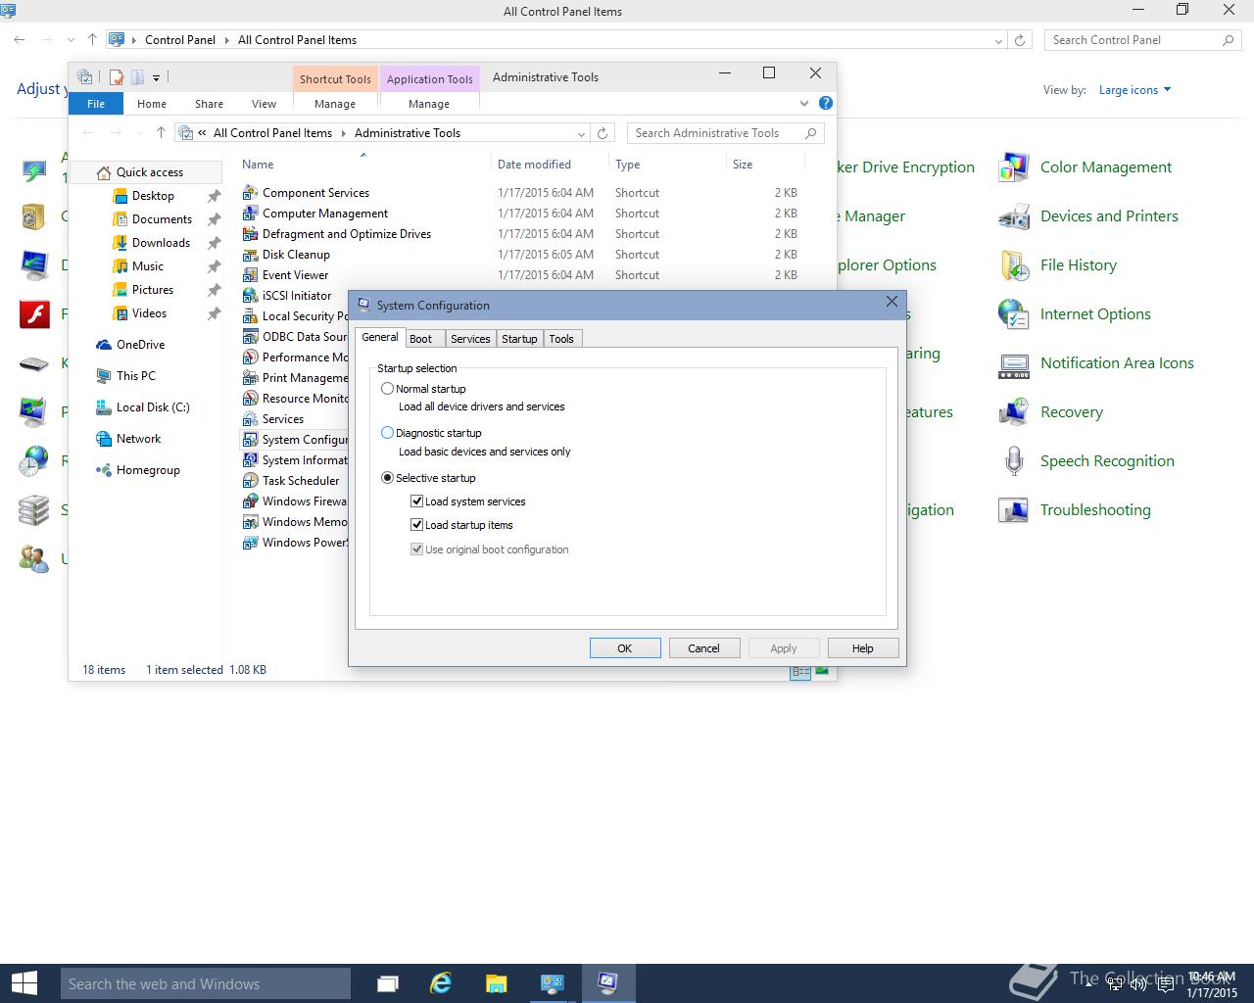Switch to the Services tab

[x=470, y=339]
